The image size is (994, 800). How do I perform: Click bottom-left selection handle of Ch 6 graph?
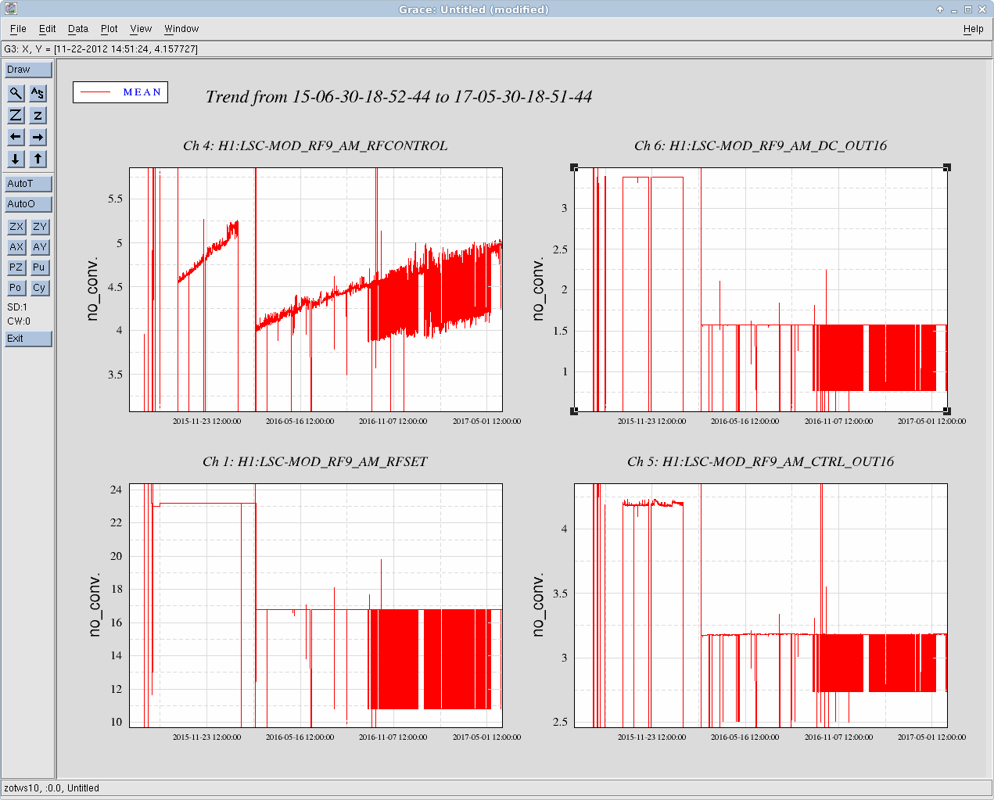pos(575,411)
